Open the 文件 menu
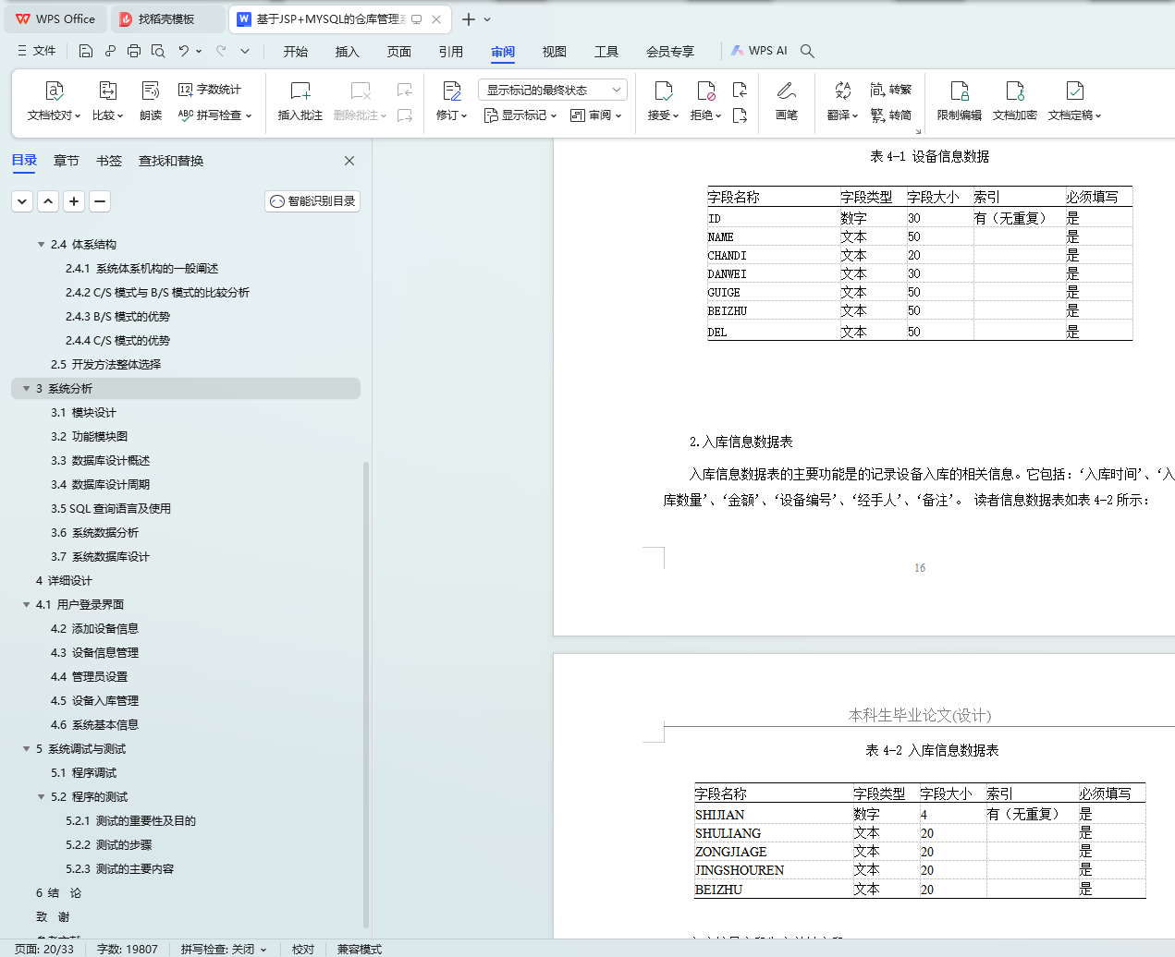 pos(36,51)
